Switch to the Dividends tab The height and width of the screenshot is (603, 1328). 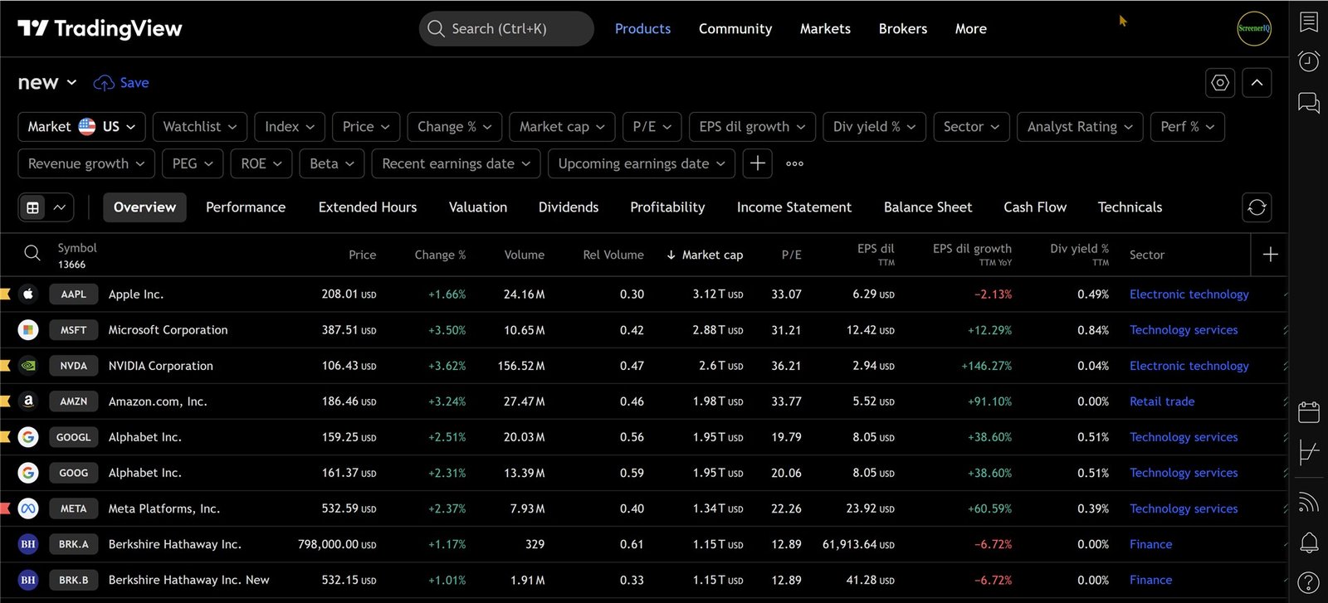[x=569, y=207]
